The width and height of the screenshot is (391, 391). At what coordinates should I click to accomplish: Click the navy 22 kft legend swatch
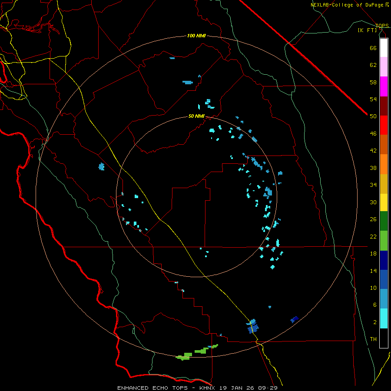pos(384,260)
